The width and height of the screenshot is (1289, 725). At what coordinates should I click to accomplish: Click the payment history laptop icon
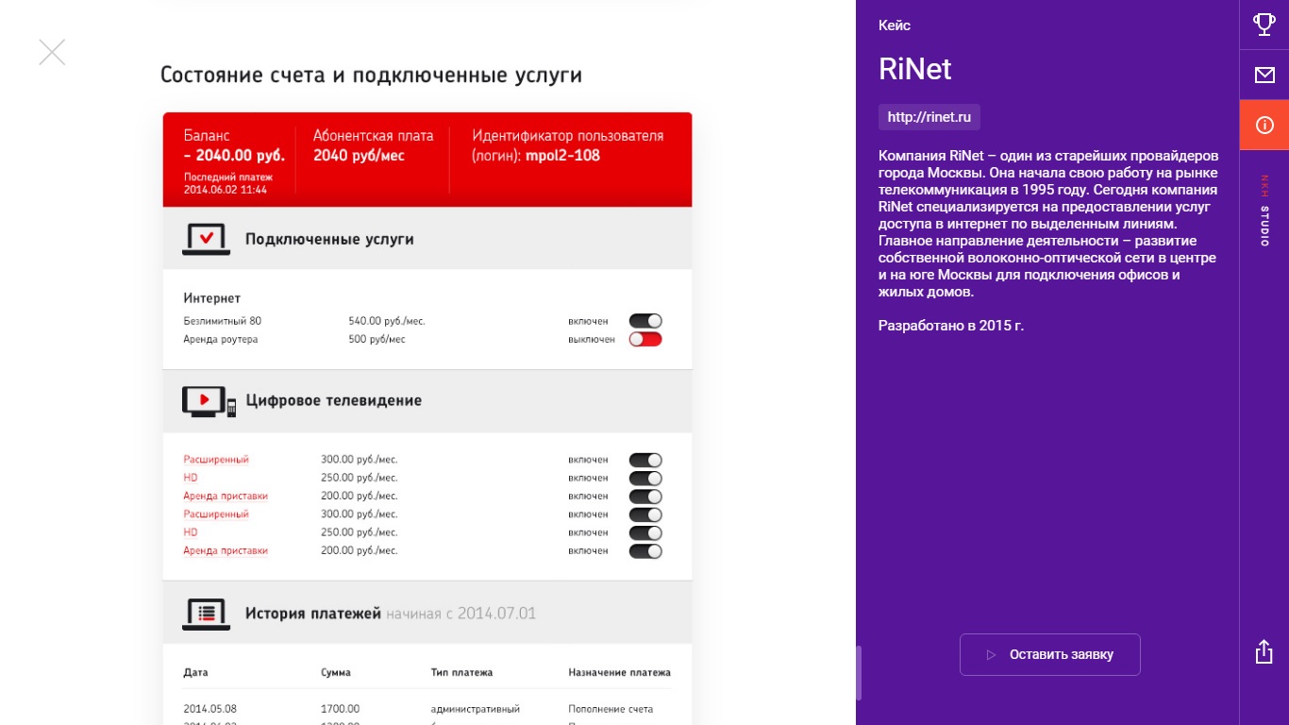tap(206, 614)
